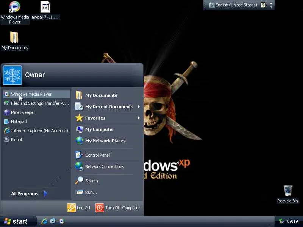Screen dimensions: 303x227
Task: Launch Media Player from Quick Launch
Action: (61, 221)
